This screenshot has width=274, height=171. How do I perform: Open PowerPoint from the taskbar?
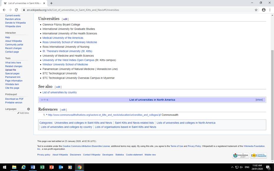coord(51,167)
